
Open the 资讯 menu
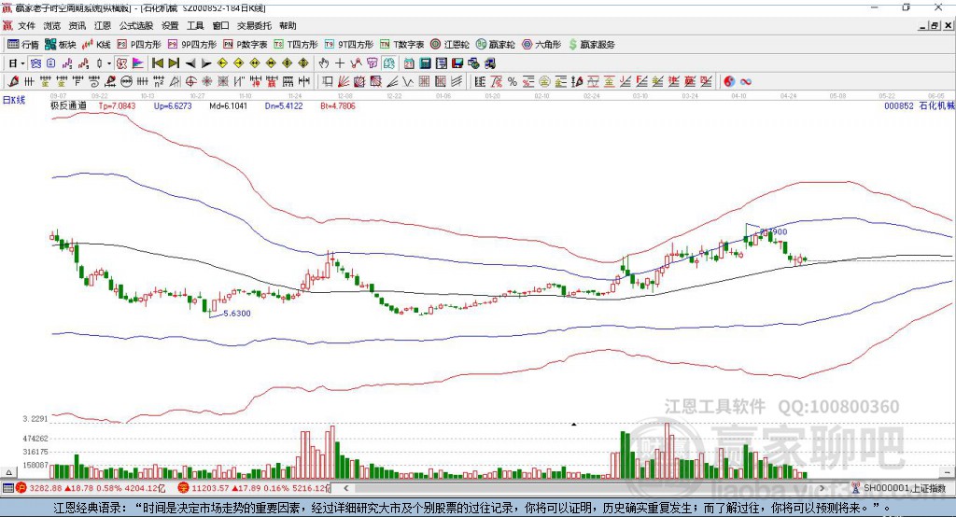click(77, 25)
